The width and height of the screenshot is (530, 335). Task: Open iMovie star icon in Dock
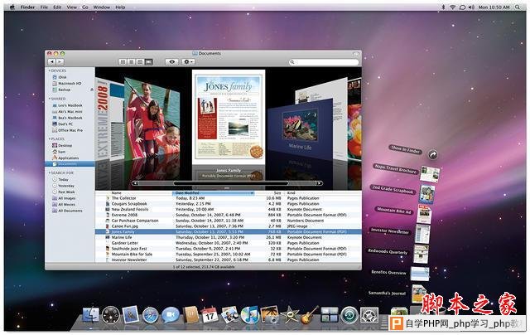tap(289, 315)
